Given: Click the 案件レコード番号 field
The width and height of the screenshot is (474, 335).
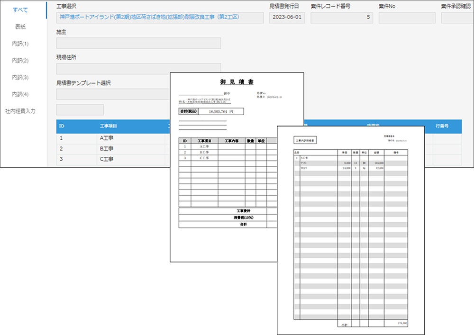Looking at the screenshot, I should pos(341,18).
